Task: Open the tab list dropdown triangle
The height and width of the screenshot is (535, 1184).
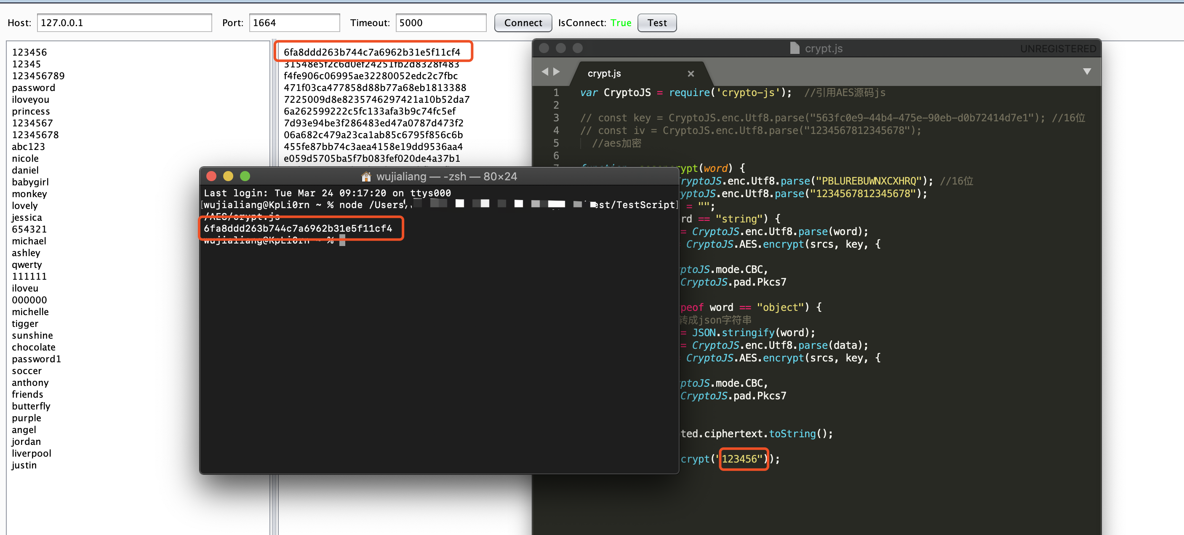Action: coord(1087,71)
